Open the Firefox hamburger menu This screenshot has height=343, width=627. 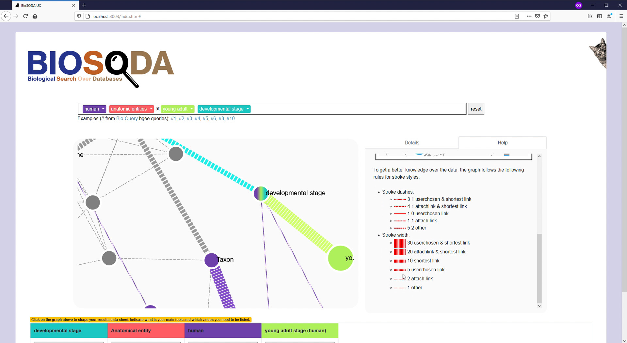pyautogui.click(x=621, y=16)
